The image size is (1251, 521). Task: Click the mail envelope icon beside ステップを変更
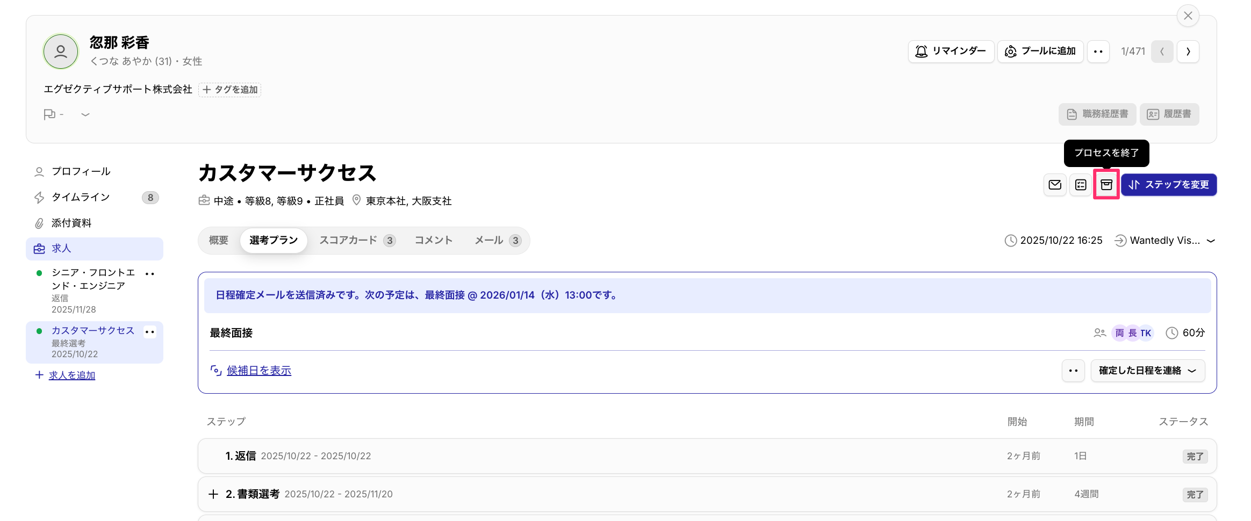click(x=1054, y=185)
